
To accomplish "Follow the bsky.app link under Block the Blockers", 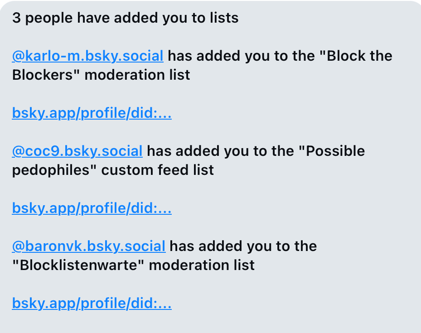I will tap(92, 113).
